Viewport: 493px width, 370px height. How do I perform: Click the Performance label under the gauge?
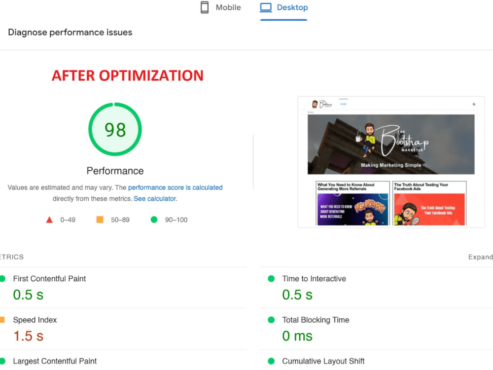[x=115, y=171]
